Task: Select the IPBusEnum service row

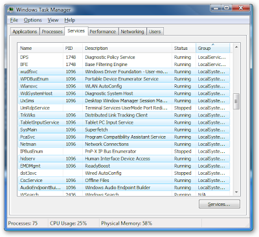Action: point(124,152)
